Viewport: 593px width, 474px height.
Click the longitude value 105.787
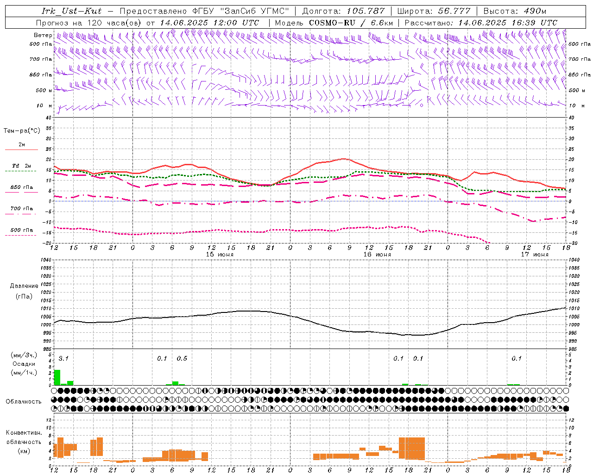pos(366,11)
